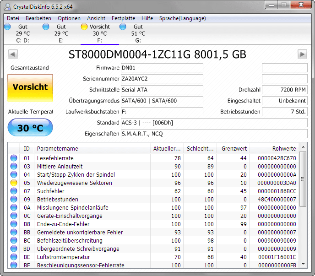Click the yellow Vorsicht health status button

point(30,88)
